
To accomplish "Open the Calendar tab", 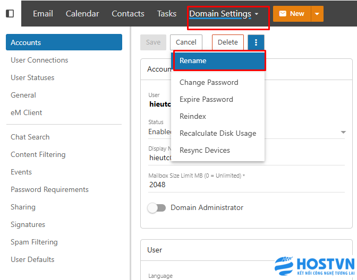I will (82, 14).
